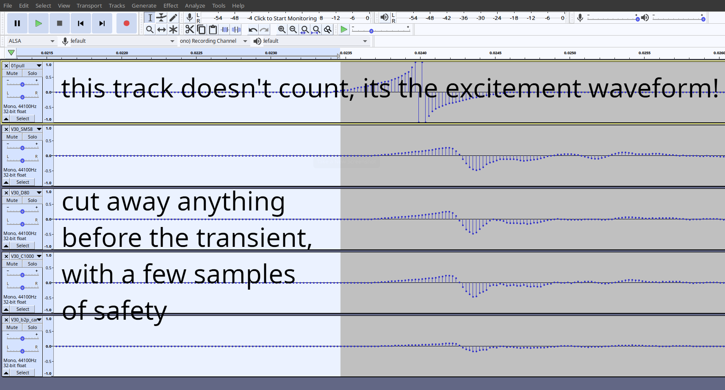Click the Play-at-speed green button

pyautogui.click(x=344, y=29)
